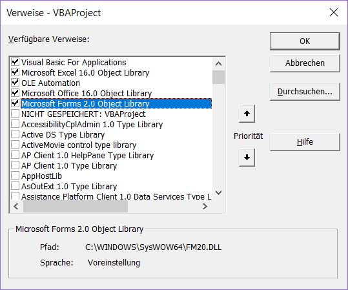Click the path C:\WINDOWS\SysWOW64\FM20.DLL text

[154, 247]
